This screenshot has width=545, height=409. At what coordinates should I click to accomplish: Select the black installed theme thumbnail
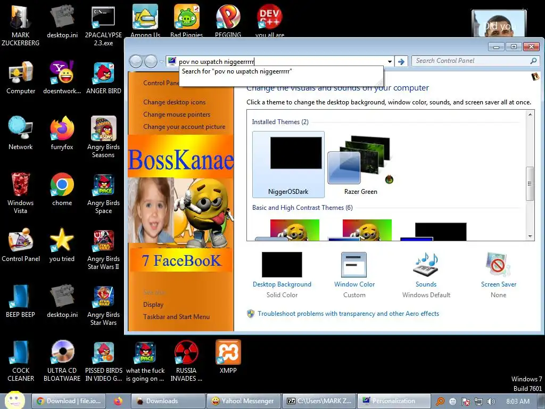(x=288, y=165)
